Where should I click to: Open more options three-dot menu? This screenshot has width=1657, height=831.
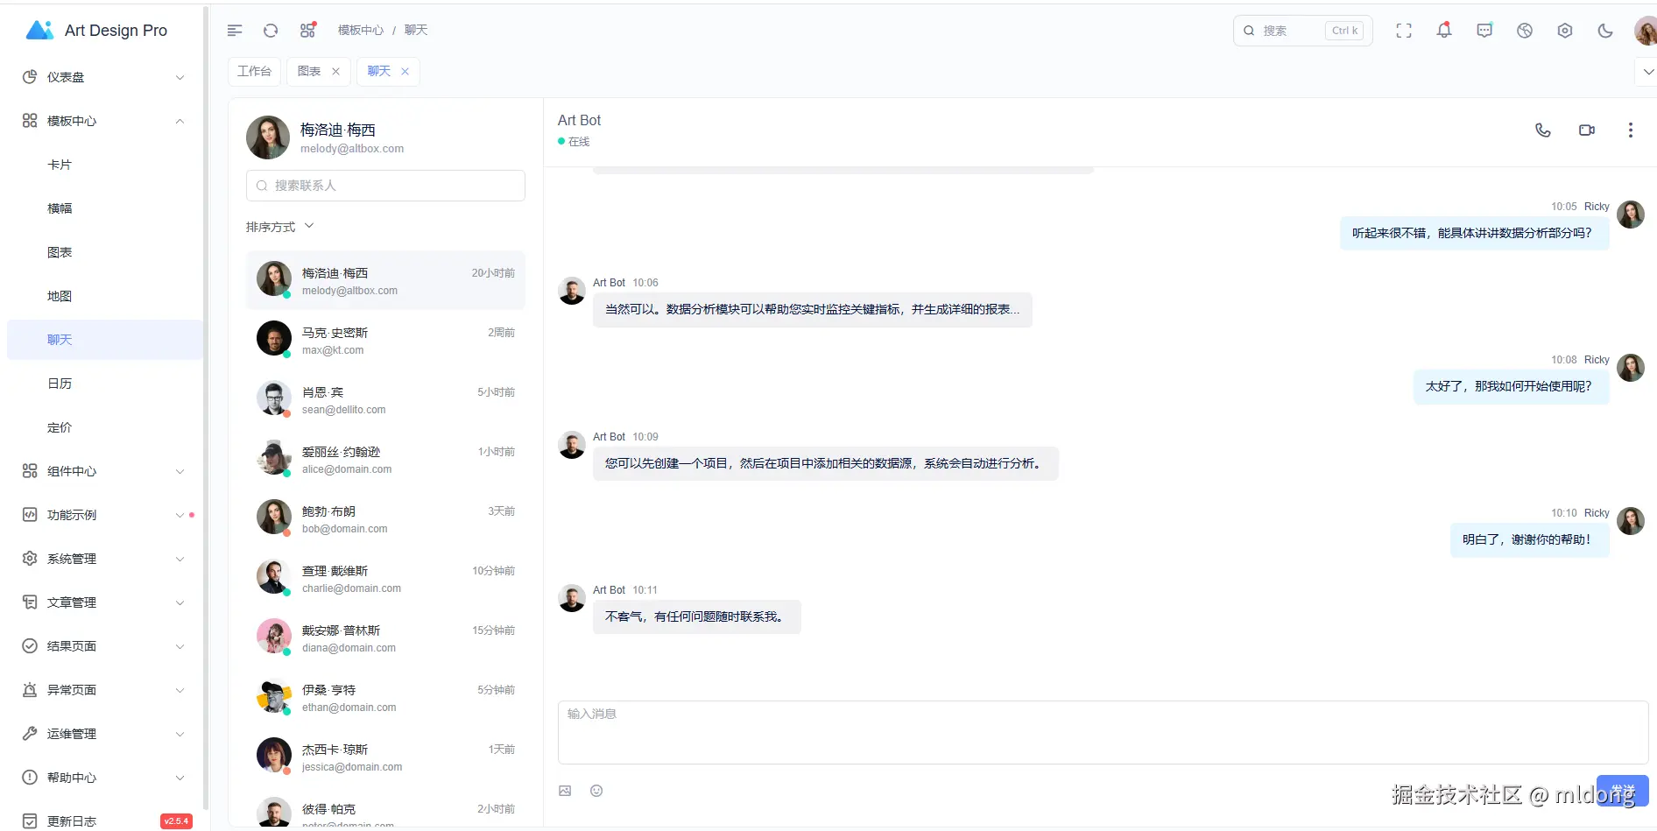[1630, 130]
